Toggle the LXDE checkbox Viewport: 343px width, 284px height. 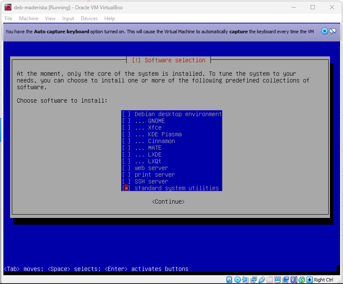point(126,154)
